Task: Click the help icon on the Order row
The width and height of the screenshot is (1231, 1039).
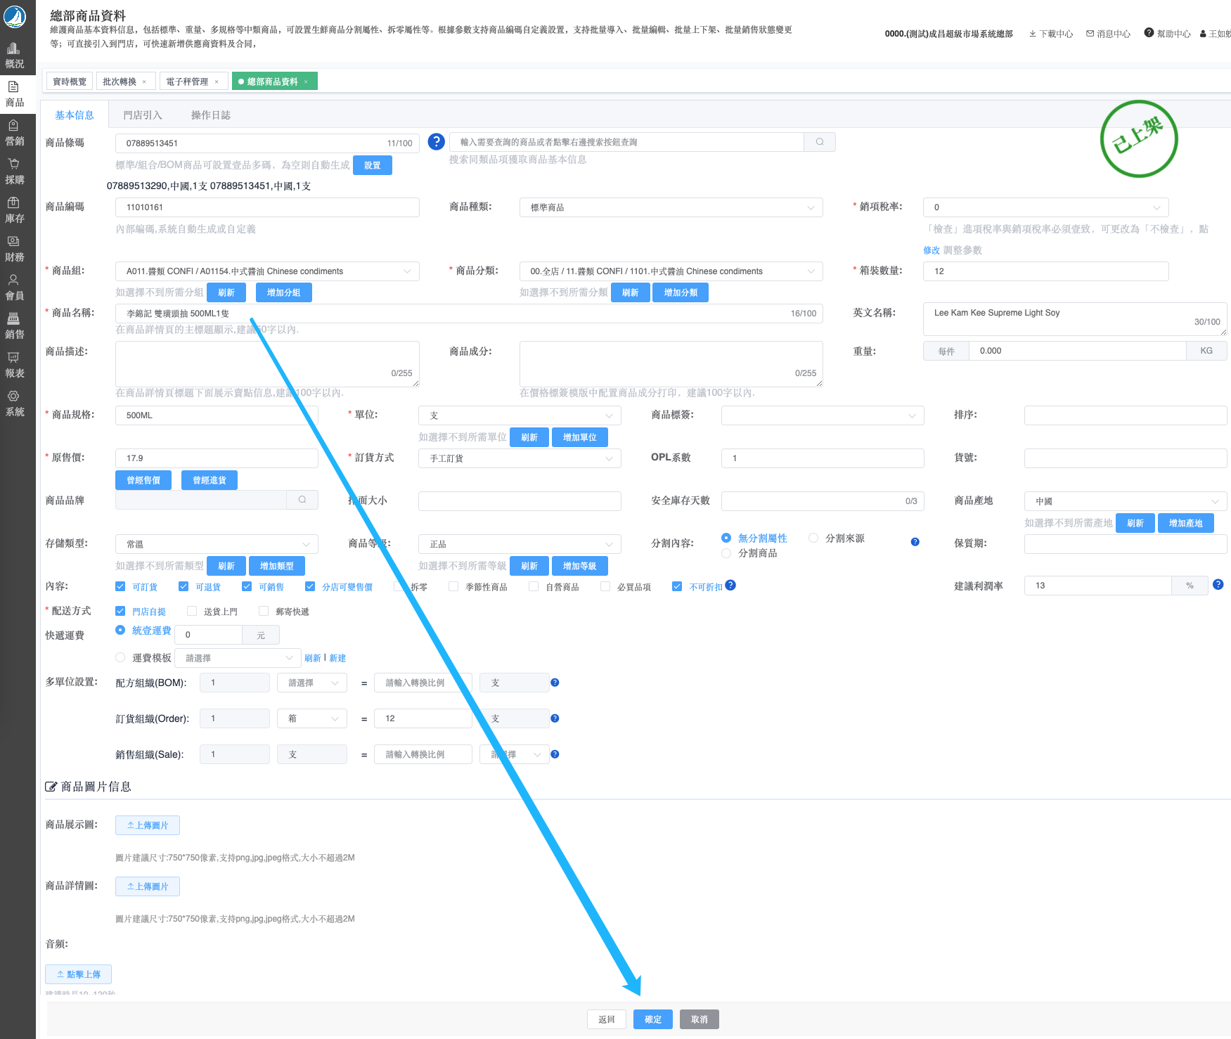Action: pyautogui.click(x=555, y=718)
